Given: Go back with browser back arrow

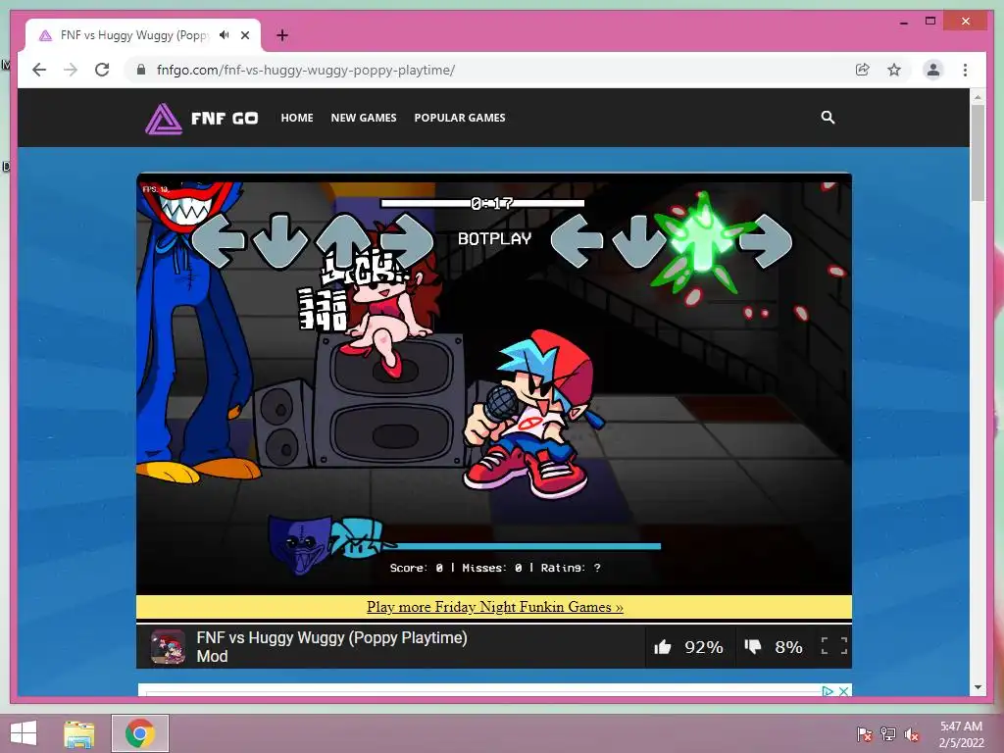Looking at the screenshot, I should (x=39, y=70).
